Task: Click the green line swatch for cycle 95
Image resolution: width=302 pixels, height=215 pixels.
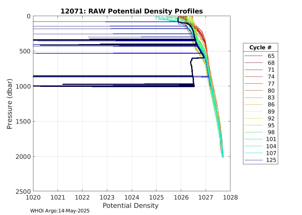Action: pyautogui.click(x=253, y=125)
